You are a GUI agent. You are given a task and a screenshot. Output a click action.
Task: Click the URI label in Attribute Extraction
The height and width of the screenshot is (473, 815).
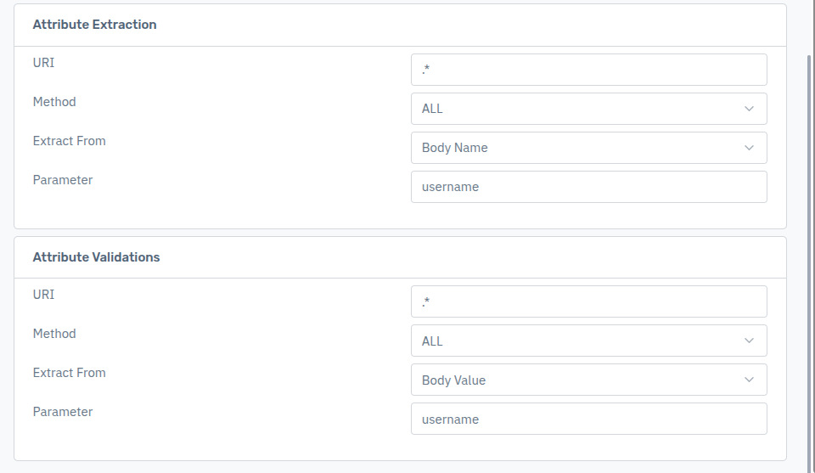(x=43, y=63)
